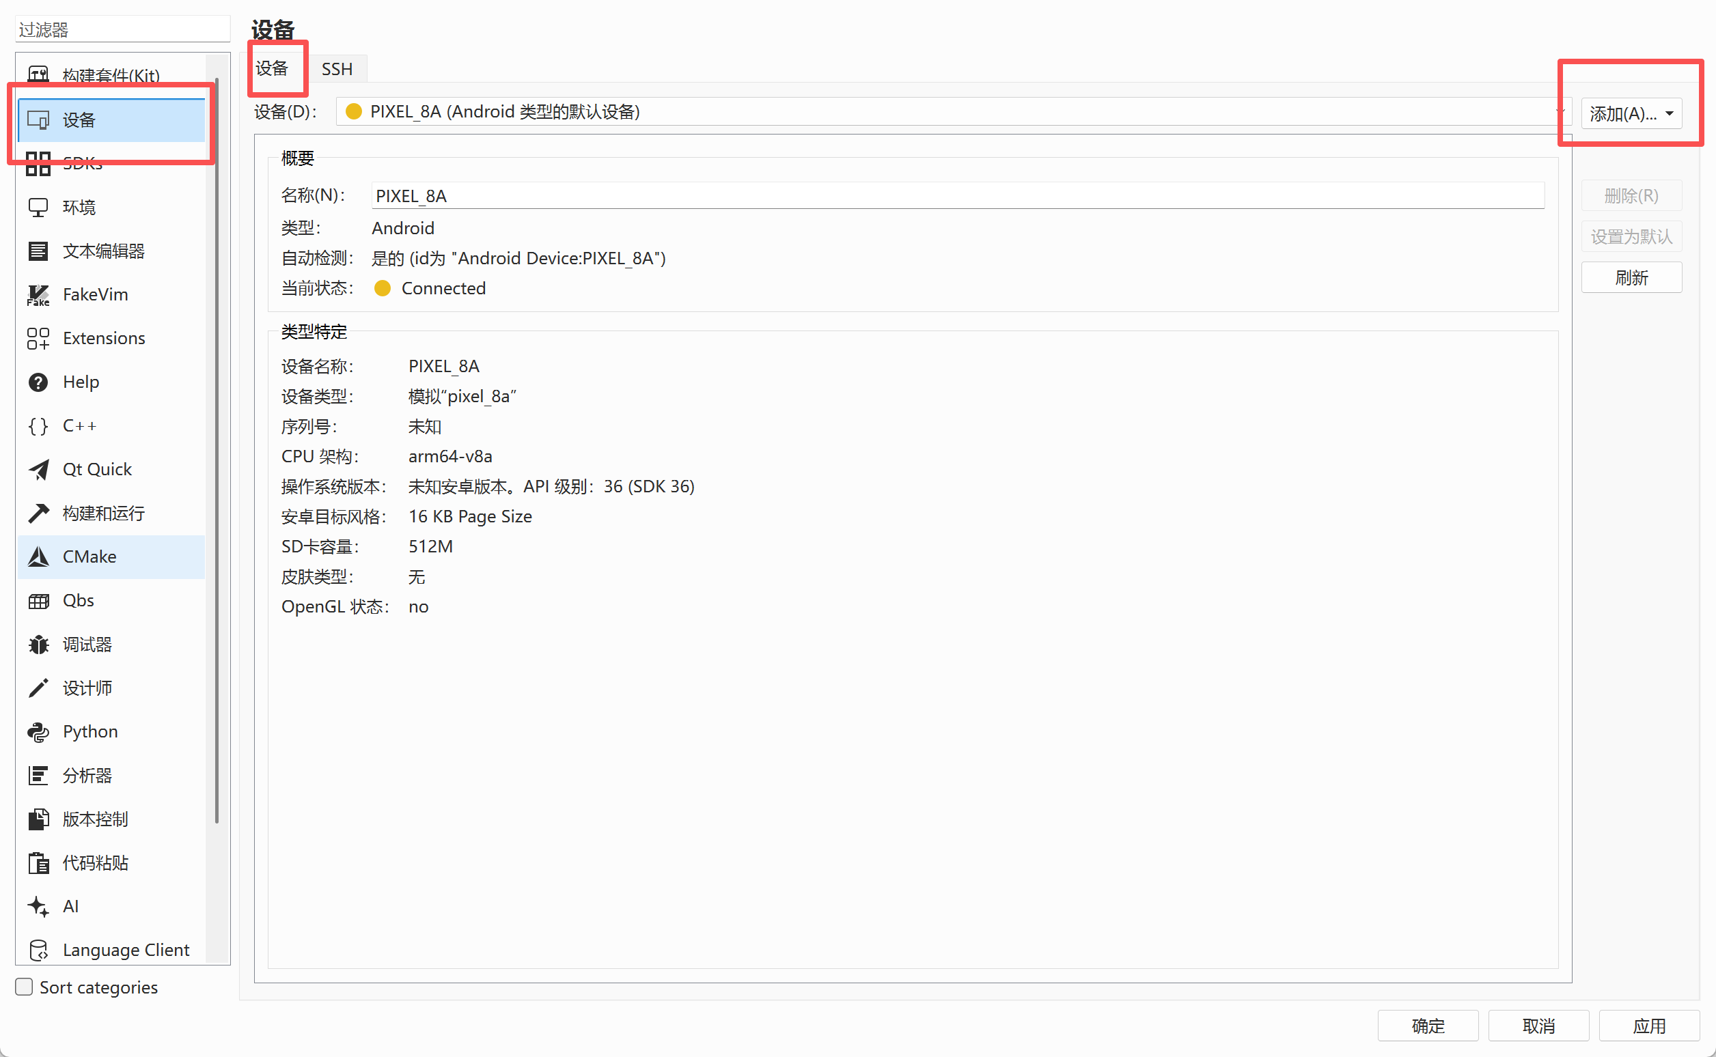The height and width of the screenshot is (1057, 1716).
Task: Open the 添加(A)... dropdown arrow
Action: click(x=1669, y=113)
